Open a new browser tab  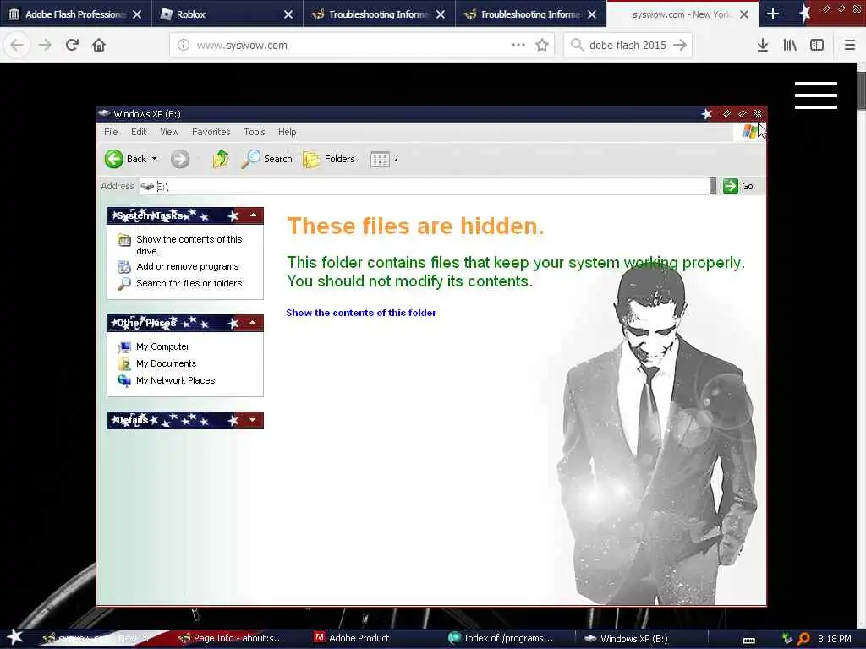pyautogui.click(x=773, y=14)
